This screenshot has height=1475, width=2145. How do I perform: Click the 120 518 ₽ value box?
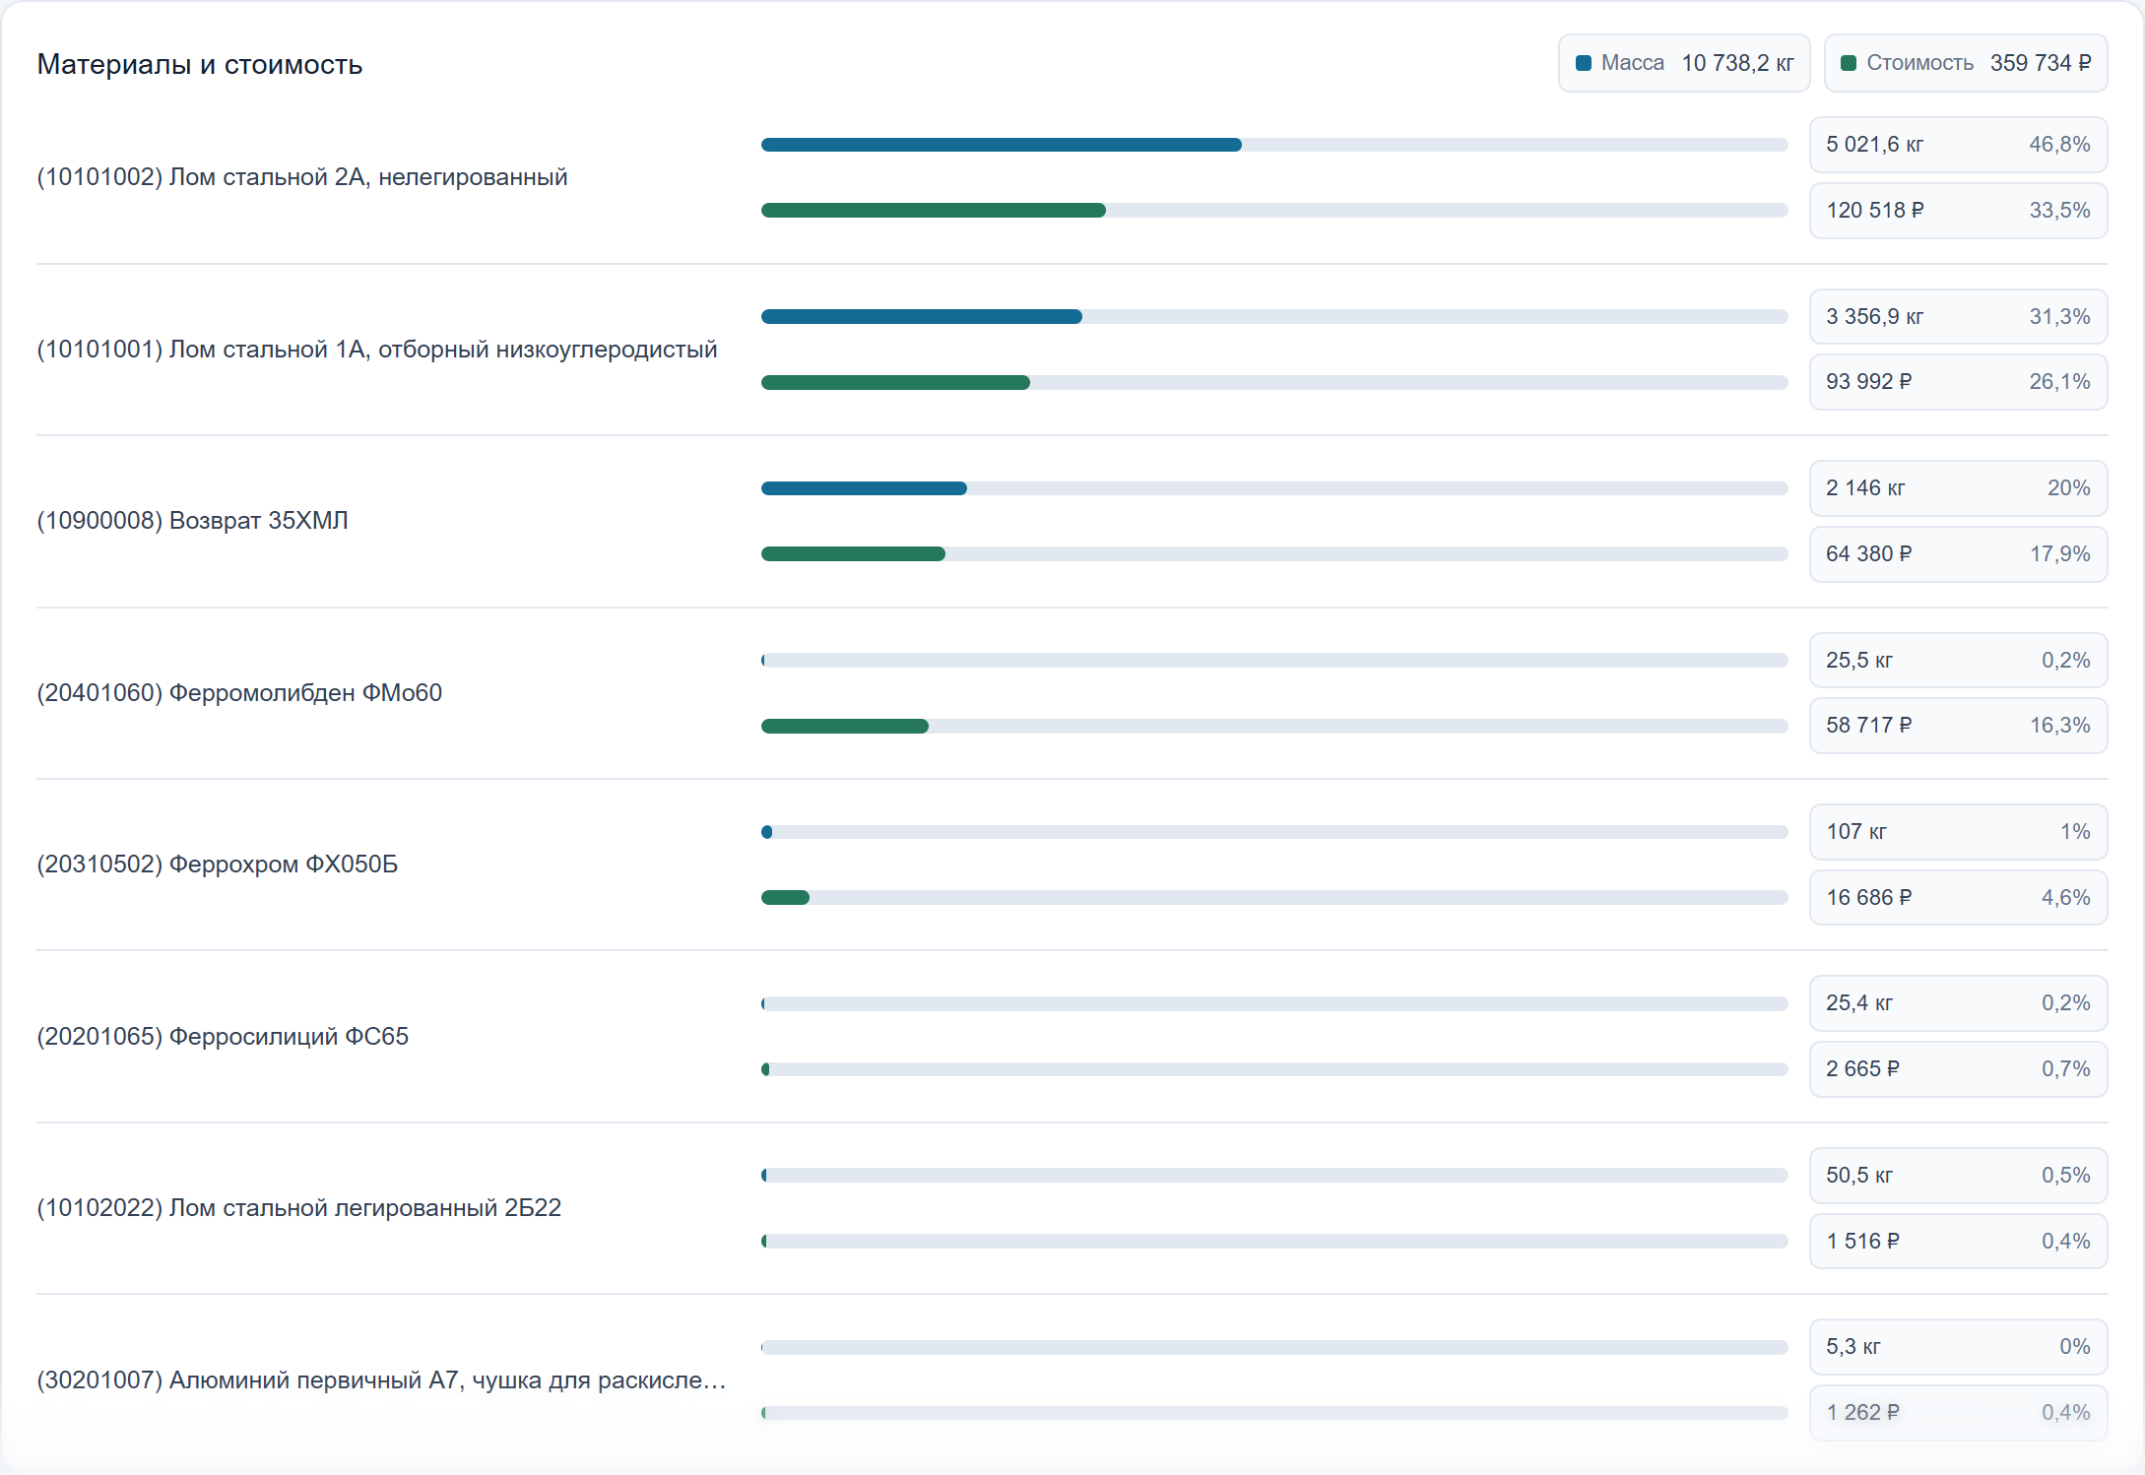coord(1958,211)
